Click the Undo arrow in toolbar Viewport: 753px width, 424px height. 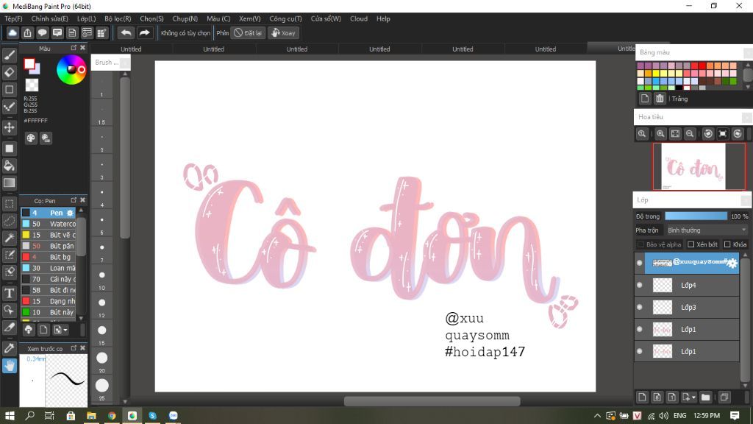point(126,32)
